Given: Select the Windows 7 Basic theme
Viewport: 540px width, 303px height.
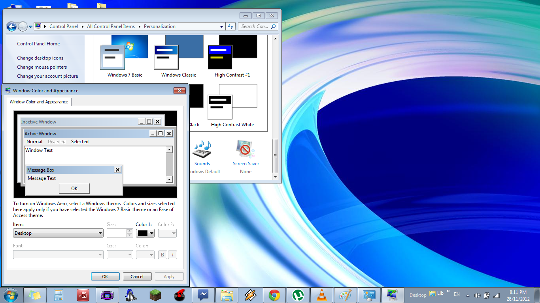Looking at the screenshot, I should pyautogui.click(x=125, y=56).
